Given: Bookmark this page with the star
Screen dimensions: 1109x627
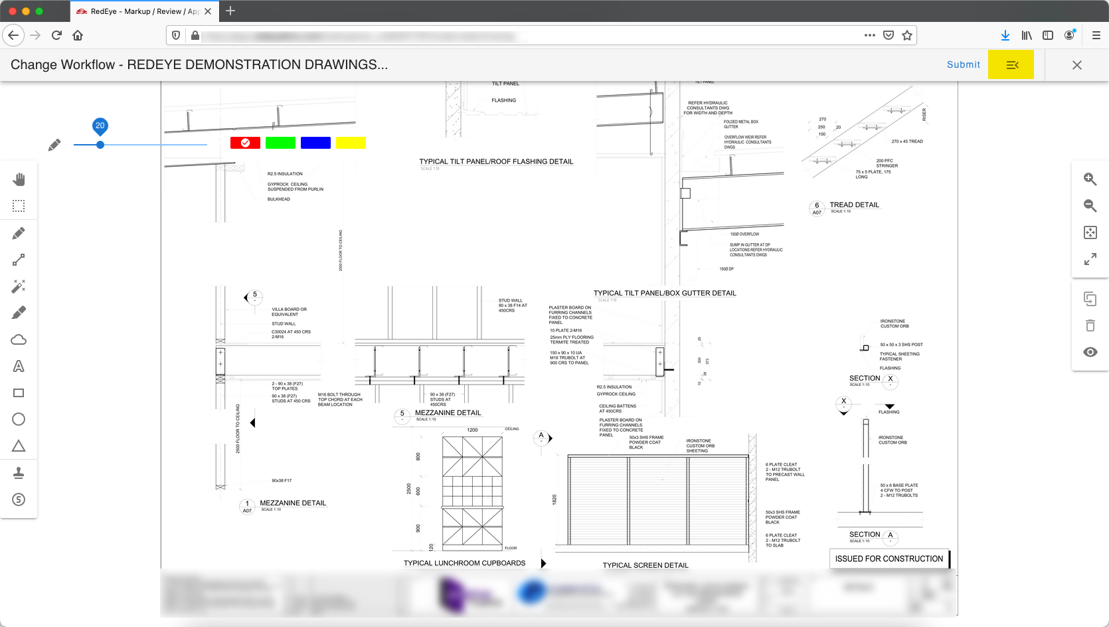Looking at the screenshot, I should (907, 35).
